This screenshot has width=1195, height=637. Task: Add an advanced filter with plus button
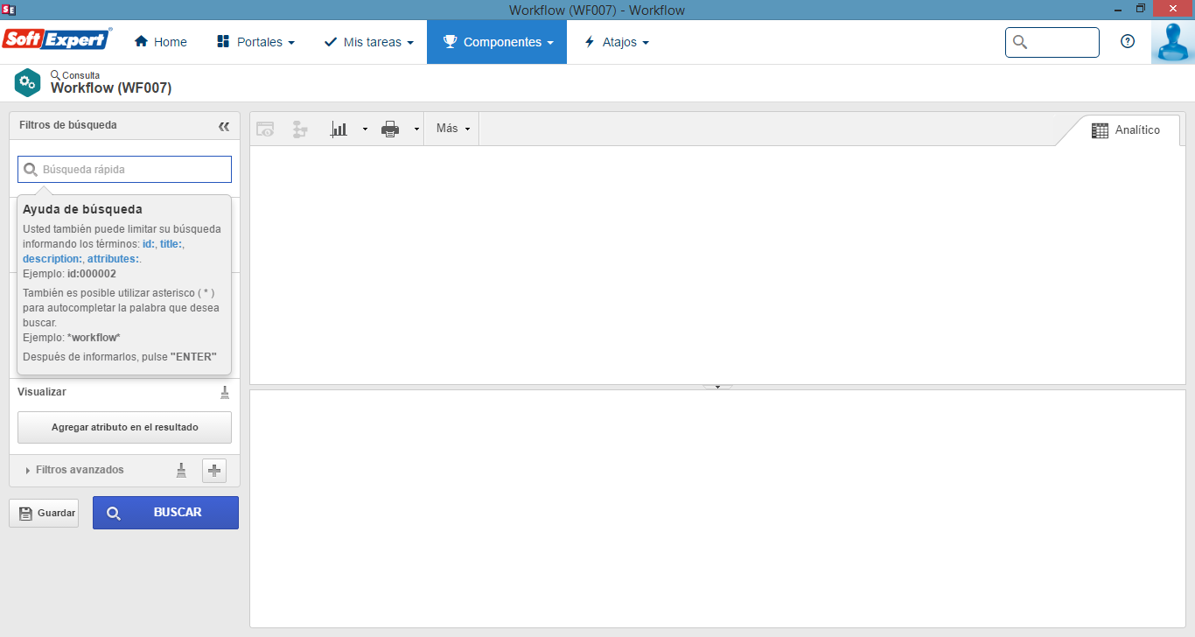tap(214, 470)
